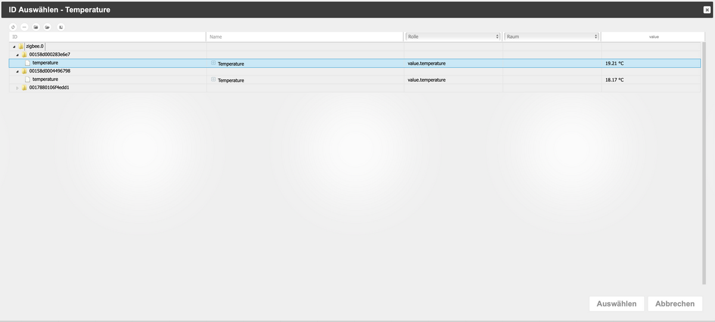Viewport: 715px width, 322px height.
Task: Click the list view (minus) toolbar icon
Action: (x=24, y=27)
